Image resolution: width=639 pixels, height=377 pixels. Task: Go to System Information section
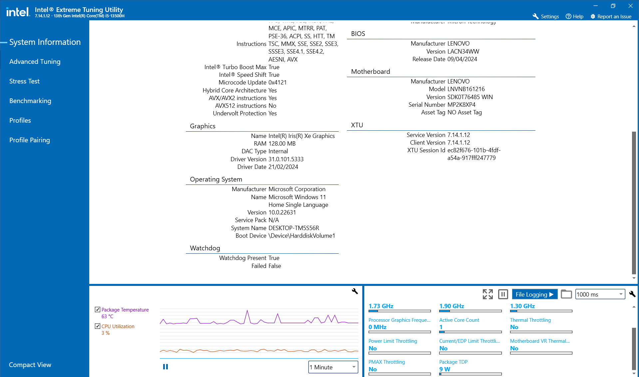45,42
